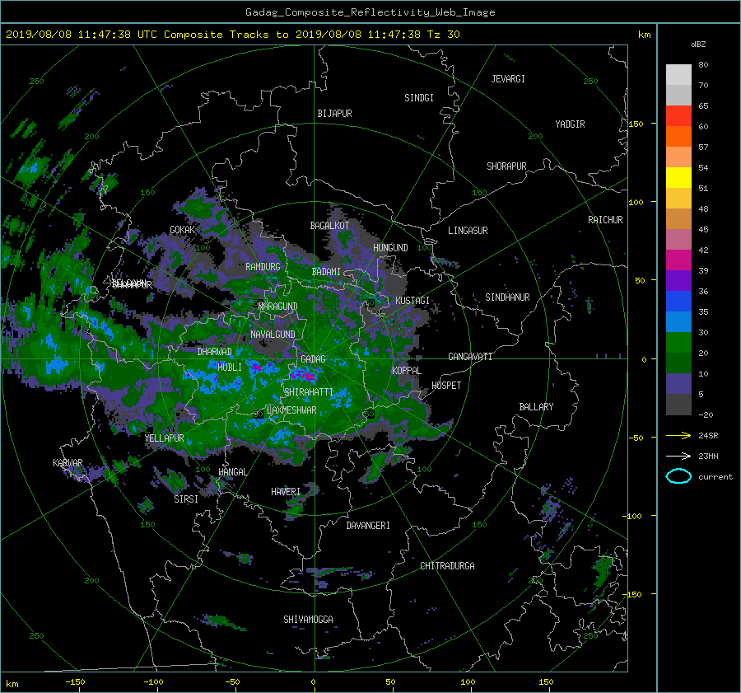Click the SINDHANUR city label

click(x=507, y=297)
